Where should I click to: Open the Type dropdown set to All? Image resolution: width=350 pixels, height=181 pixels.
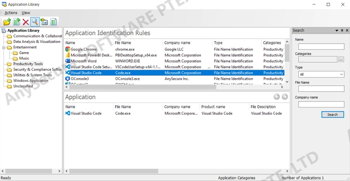click(x=321, y=74)
